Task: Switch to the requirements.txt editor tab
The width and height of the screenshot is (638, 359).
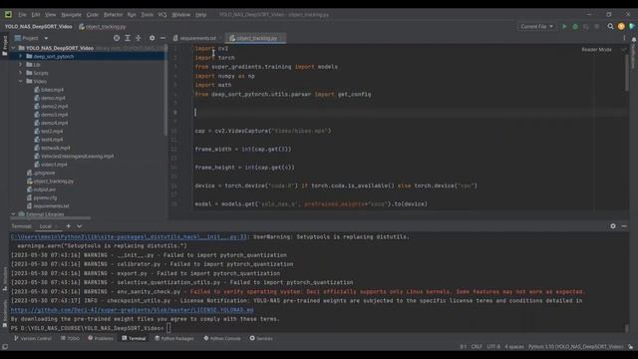Action: [x=197, y=38]
